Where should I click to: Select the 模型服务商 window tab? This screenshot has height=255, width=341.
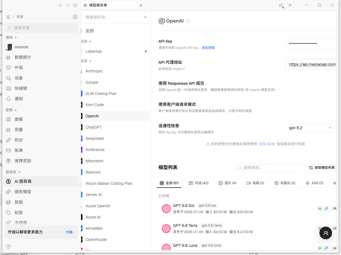(109, 5)
